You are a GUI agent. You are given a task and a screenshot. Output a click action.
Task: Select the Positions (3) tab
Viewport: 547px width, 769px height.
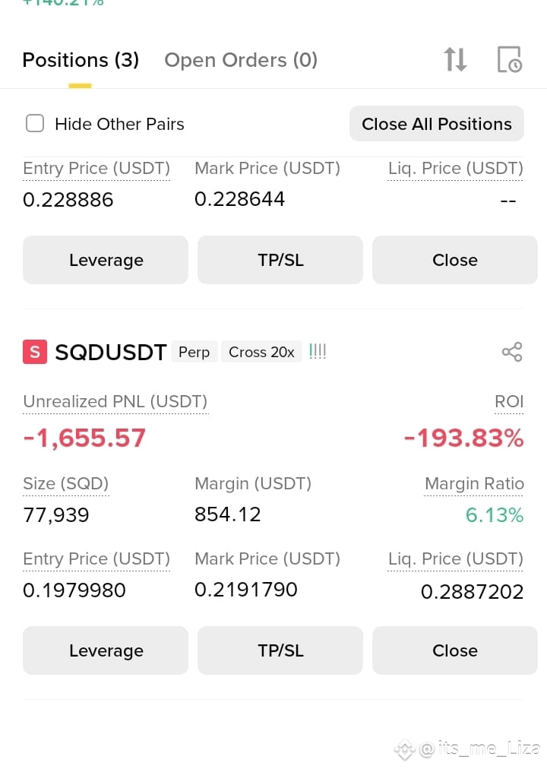81,60
